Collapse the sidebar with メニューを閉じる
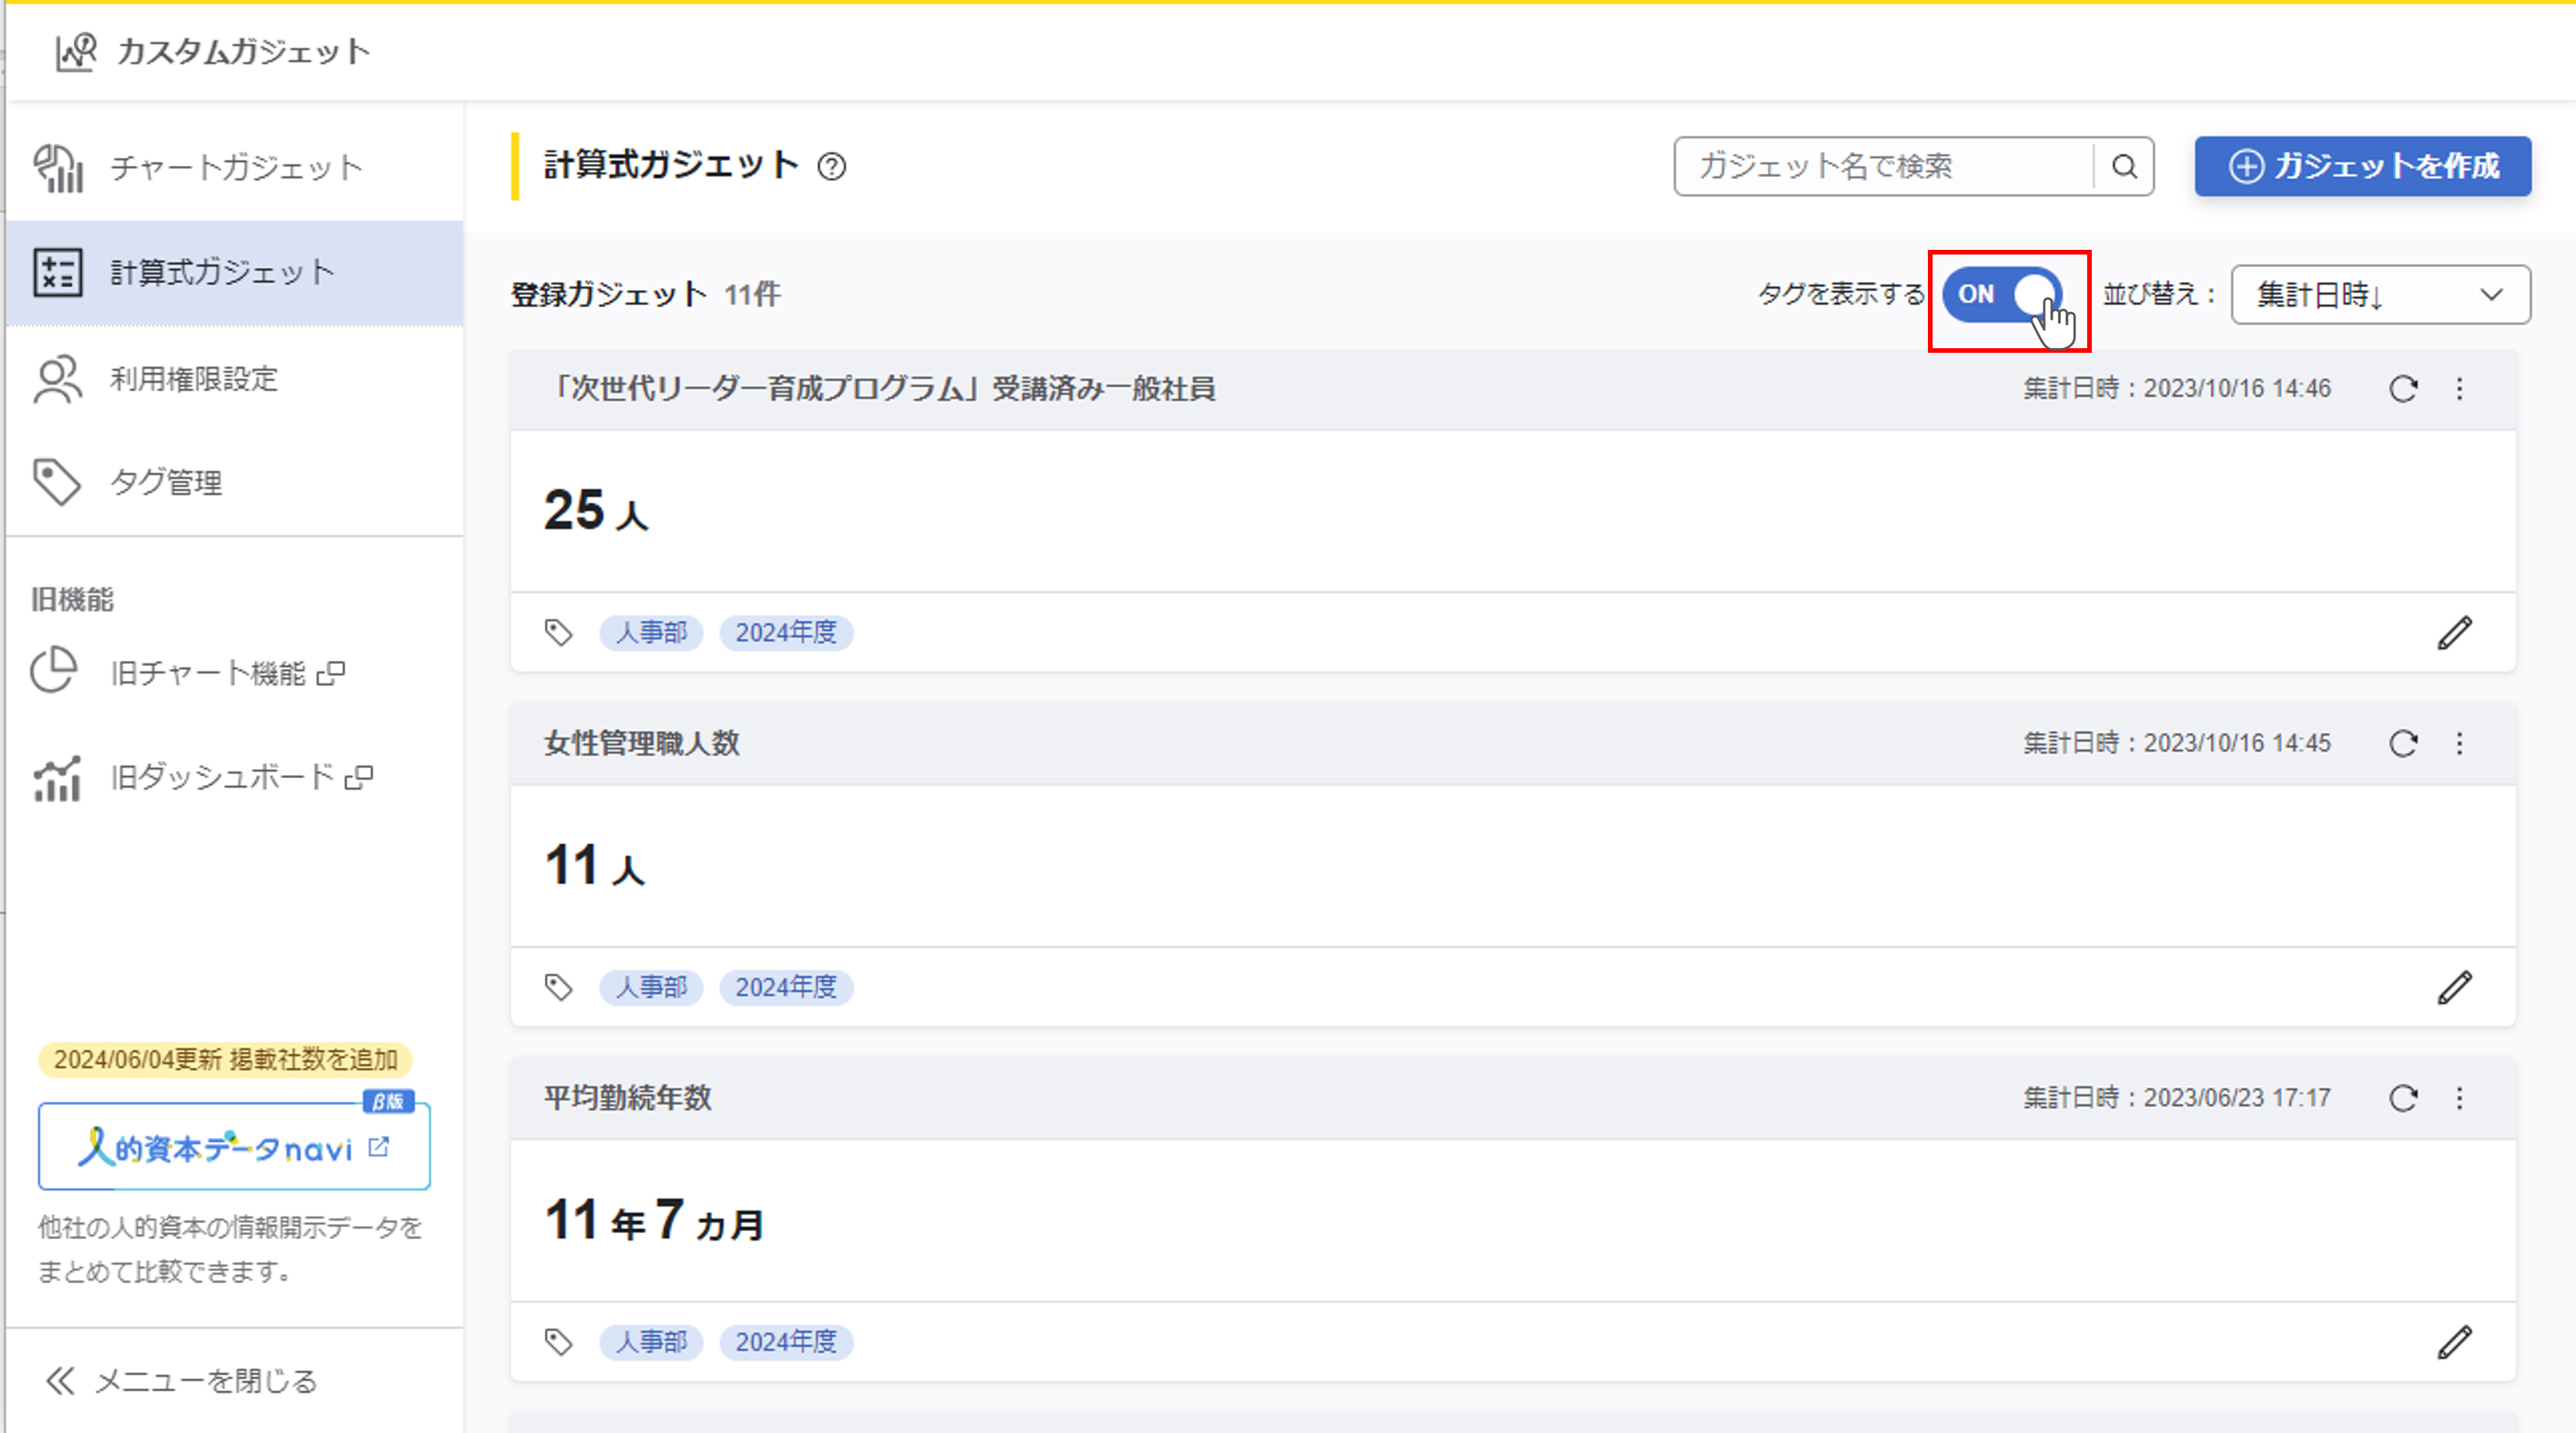The height and width of the screenshot is (1433, 2576). [182, 1381]
